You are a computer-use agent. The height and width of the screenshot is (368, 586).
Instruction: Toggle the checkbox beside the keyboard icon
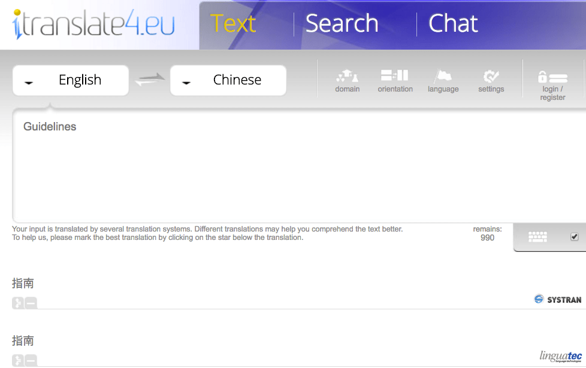(x=575, y=237)
